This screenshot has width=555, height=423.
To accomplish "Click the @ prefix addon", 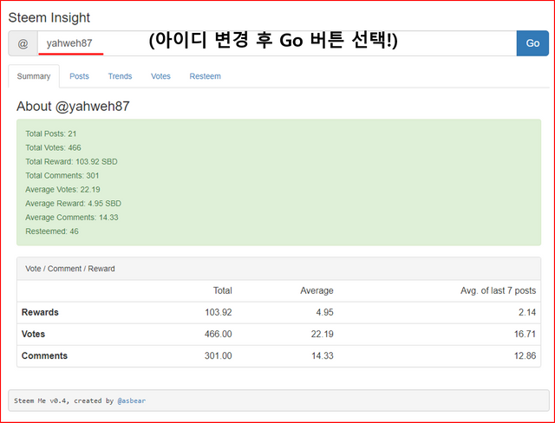I will [x=23, y=43].
